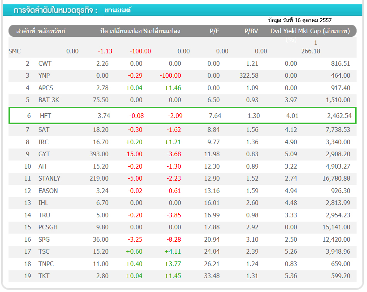This screenshot has height=292, width=367.
Task: Select the TKT stock symbol
Action: (44, 276)
